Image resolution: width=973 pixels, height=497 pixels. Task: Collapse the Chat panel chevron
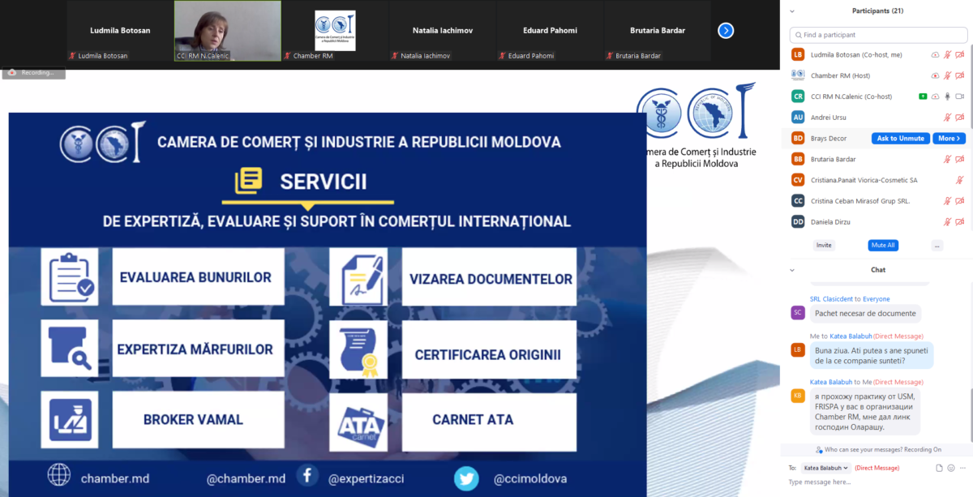(x=792, y=270)
